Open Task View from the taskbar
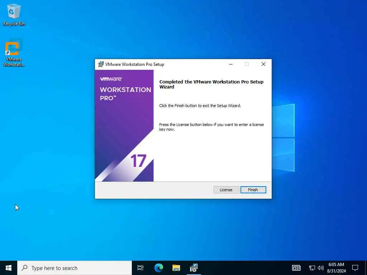The width and height of the screenshot is (367, 275). [x=140, y=268]
